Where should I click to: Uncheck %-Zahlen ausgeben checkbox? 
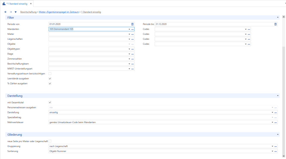click(50, 84)
